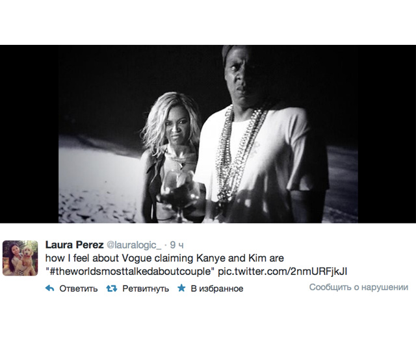
Task: Select the В избранное text label
Action: click(x=217, y=289)
